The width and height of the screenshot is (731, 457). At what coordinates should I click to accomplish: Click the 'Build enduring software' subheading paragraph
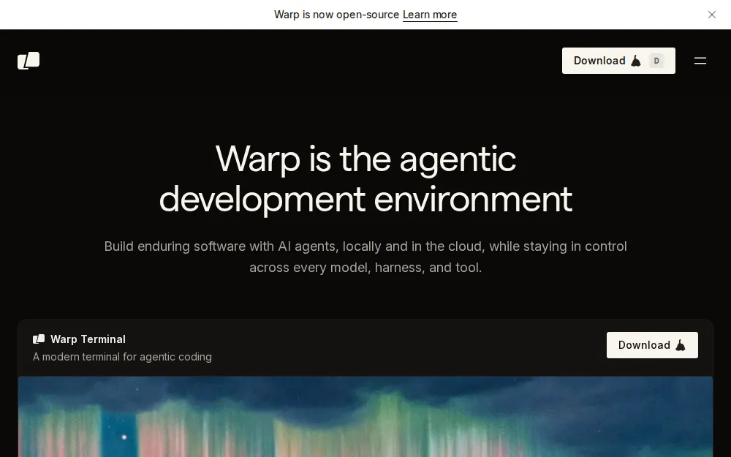[365, 257]
